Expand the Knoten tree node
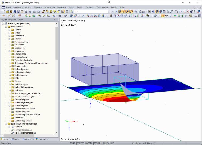This screenshot has height=145, width=202. pyautogui.click(x=9, y=30)
